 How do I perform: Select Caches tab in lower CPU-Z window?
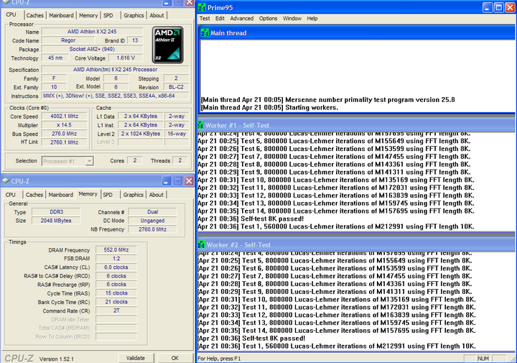coord(34,195)
